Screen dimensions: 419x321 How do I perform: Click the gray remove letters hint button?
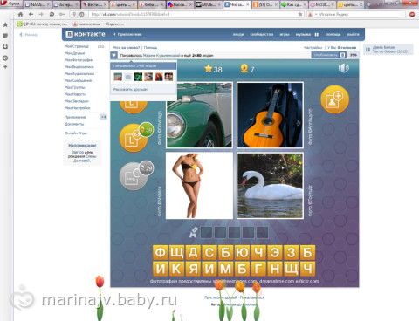click(x=134, y=176)
